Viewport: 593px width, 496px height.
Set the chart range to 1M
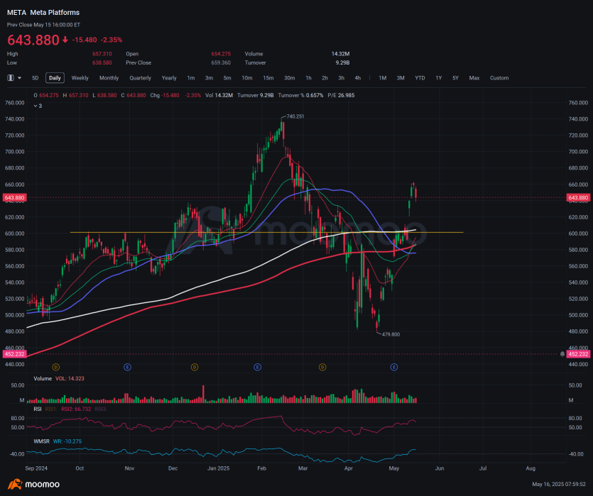383,78
